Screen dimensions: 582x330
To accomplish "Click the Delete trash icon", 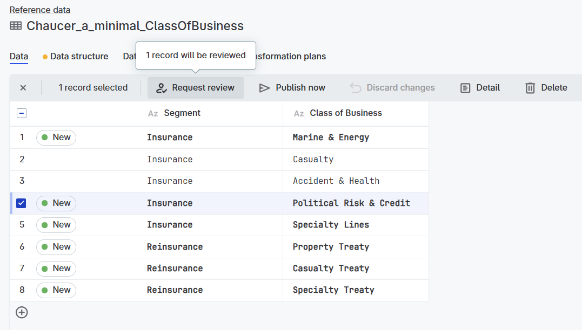I will tap(530, 88).
